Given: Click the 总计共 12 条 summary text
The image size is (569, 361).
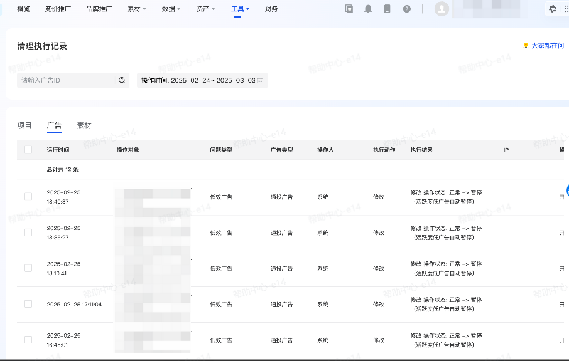Looking at the screenshot, I should pos(62,169).
